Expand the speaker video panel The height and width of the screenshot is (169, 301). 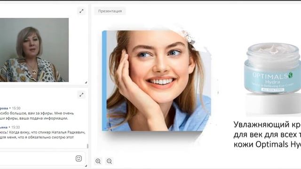tap(81, 11)
